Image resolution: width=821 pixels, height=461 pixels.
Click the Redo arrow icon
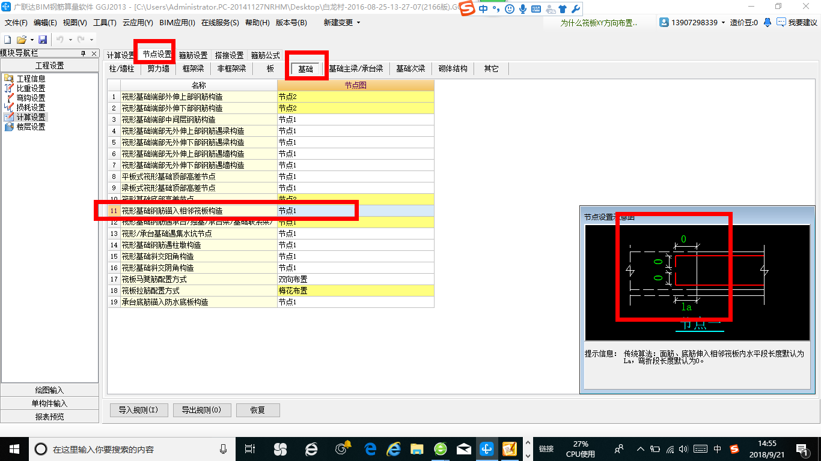(81, 40)
